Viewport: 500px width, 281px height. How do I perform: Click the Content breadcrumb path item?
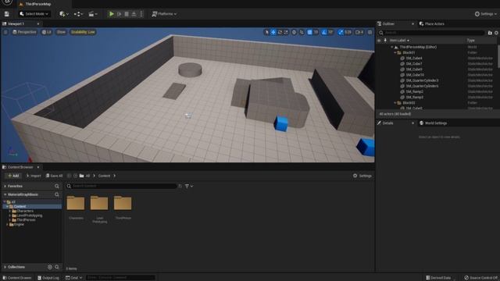104,176
